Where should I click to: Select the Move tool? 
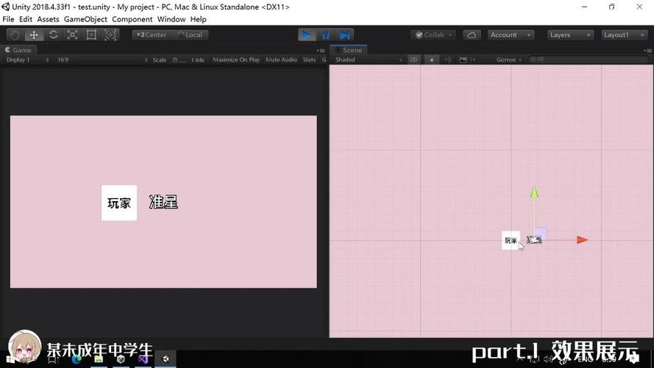pyautogui.click(x=34, y=35)
